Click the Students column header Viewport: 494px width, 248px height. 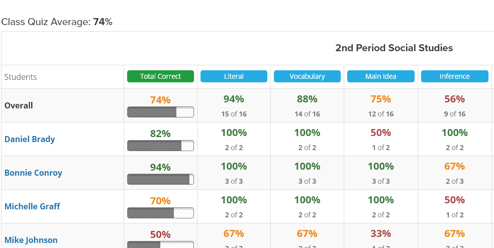coord(21,77)
